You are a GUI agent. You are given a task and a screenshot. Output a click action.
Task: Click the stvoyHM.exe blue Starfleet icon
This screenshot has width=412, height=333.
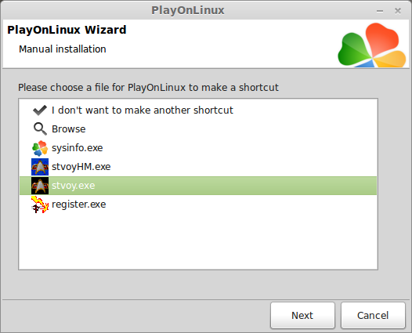click(40, 167)
